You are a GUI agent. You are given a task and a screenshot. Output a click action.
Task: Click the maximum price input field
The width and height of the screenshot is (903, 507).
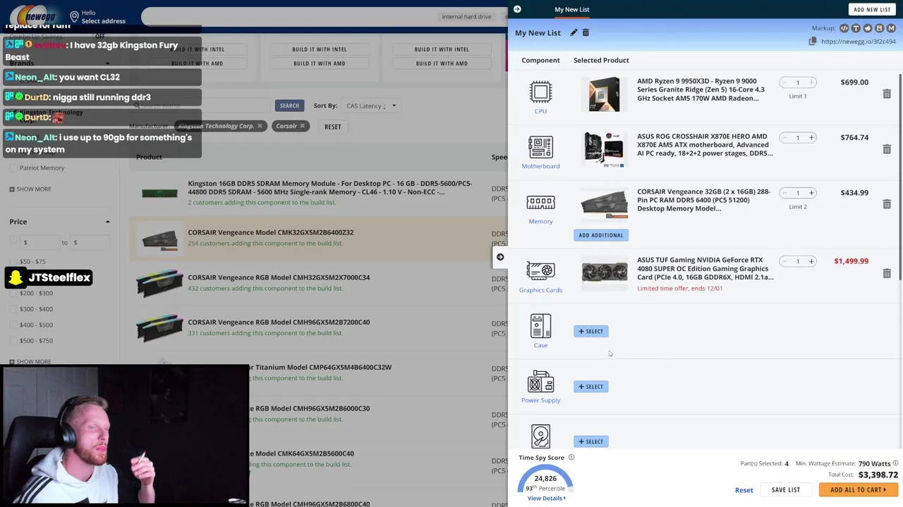tap(90, 242)
